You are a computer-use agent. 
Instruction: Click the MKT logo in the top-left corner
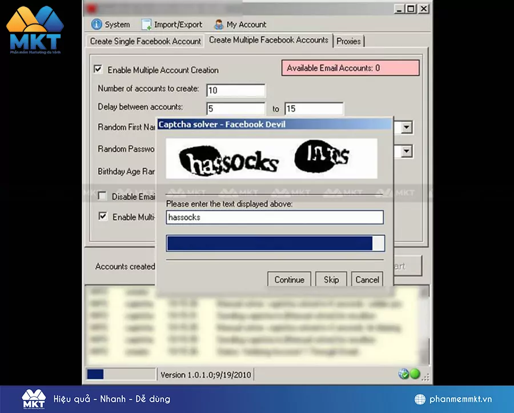[x=35, y=29]
